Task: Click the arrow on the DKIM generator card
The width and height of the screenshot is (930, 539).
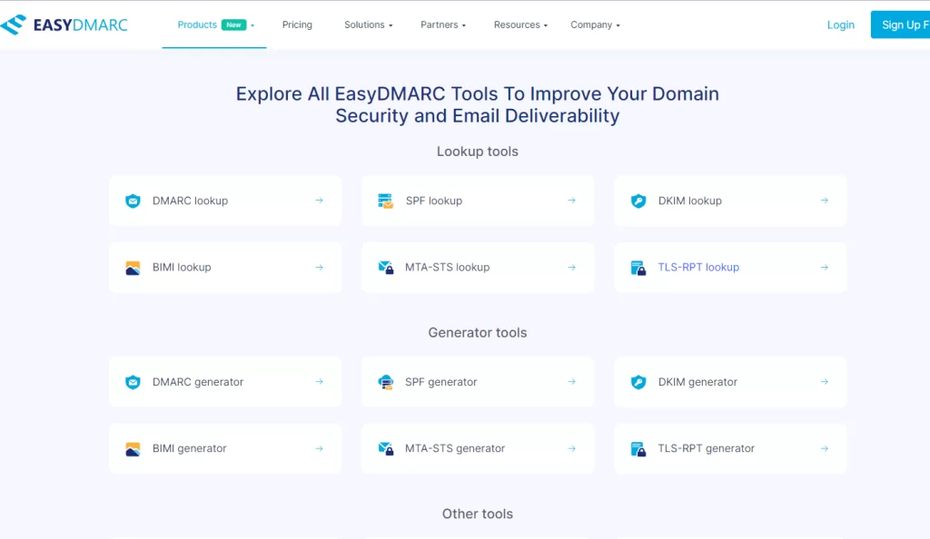Action: [x=825, y=381]
